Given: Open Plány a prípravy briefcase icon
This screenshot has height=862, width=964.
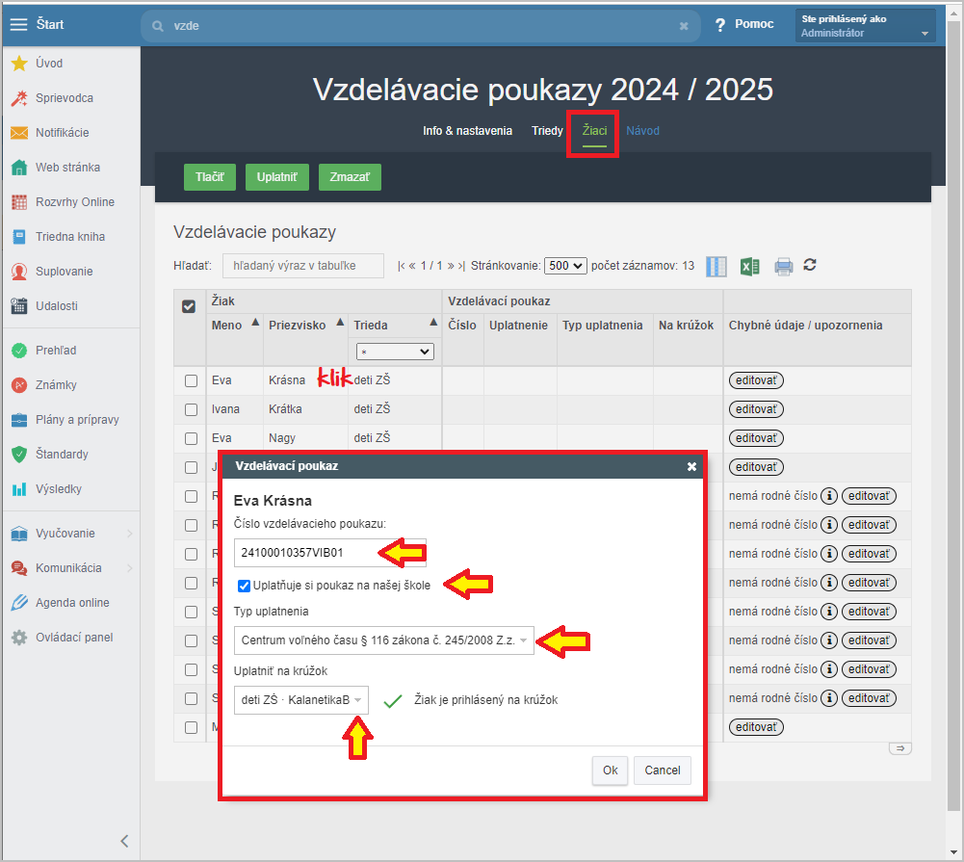Looking at the screenshot, I should click(x=19, y=420).
